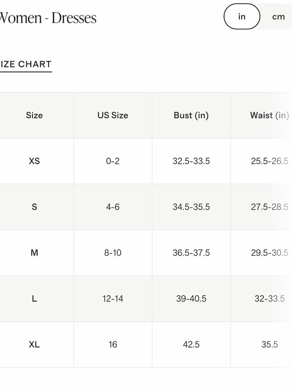Click the Women - Dresses heading

pyautogui.click(x=48, y=18)
